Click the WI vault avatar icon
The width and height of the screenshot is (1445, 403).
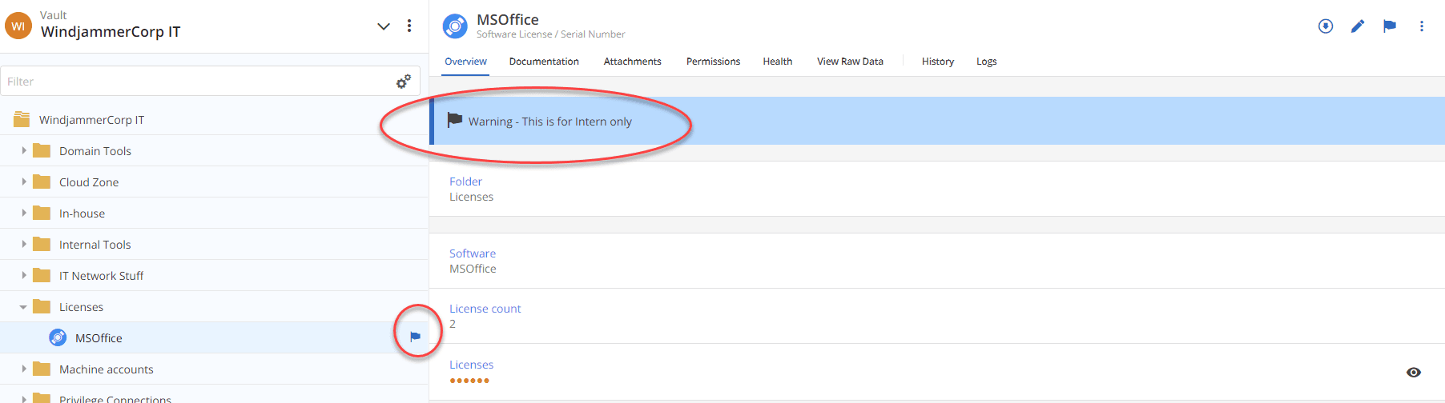pos(18,26)
